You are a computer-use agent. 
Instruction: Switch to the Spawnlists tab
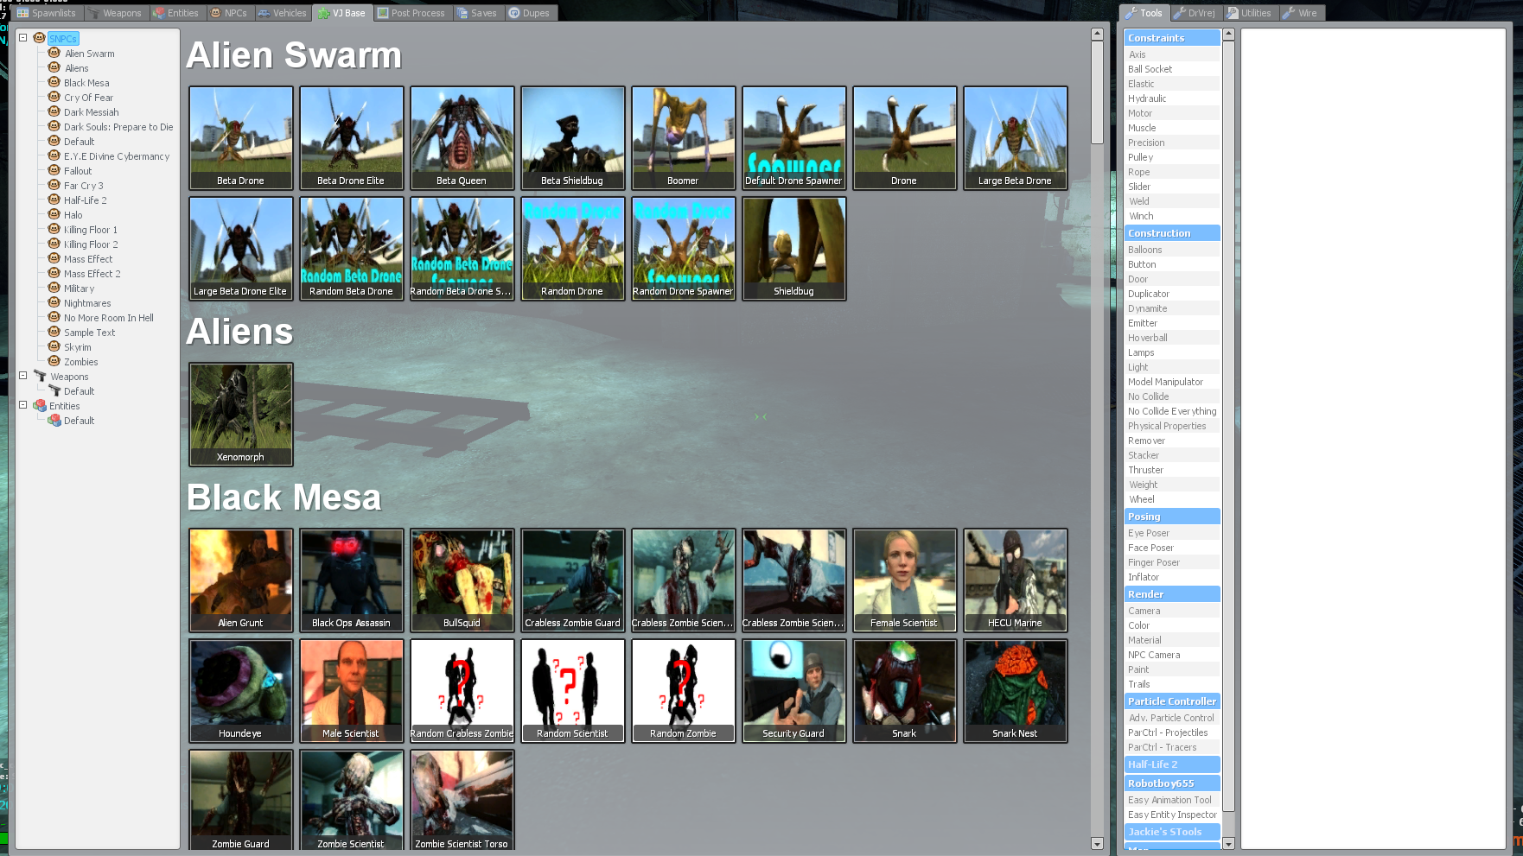(47, 13)
